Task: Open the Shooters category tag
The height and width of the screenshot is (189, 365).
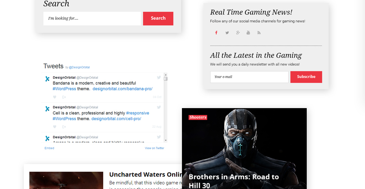Action: pyautogui.click(x=198, y=117)
